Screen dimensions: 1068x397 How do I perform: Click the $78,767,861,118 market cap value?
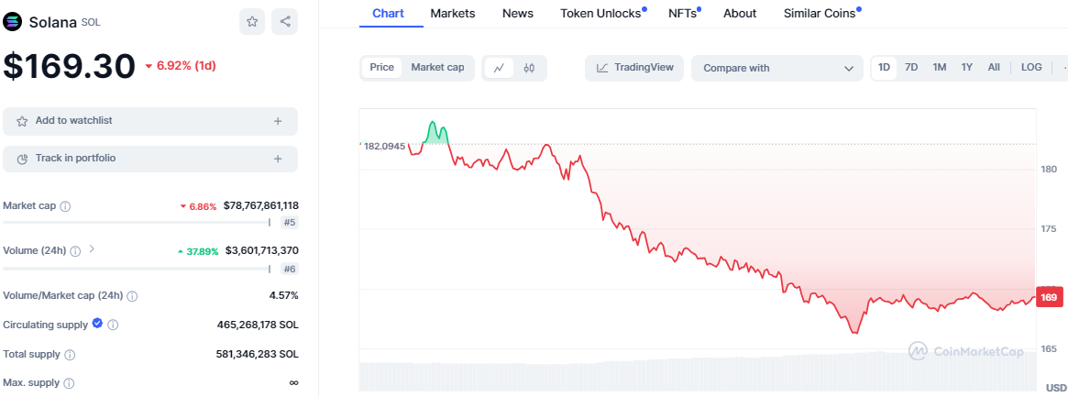tap(261, 205)
